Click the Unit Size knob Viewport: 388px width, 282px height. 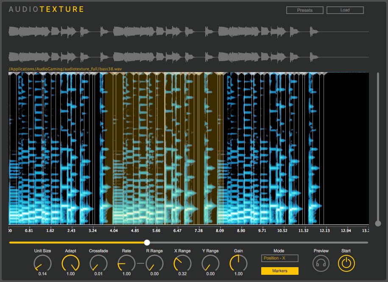click(x=42, y=263)
